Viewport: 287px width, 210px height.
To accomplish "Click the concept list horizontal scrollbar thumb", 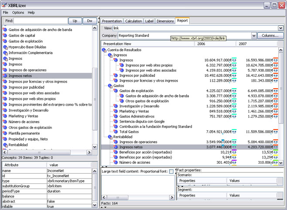I will pos(39,152).
